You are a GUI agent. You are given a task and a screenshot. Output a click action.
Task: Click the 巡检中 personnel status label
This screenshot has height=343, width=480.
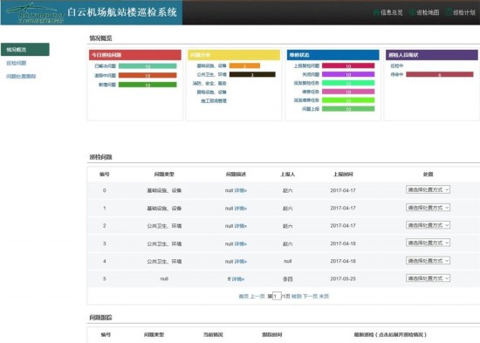pos(397,65)
